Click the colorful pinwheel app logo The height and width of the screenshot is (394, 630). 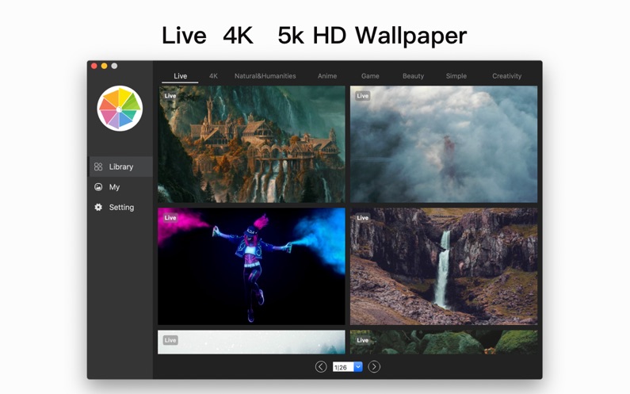[120, 109]
